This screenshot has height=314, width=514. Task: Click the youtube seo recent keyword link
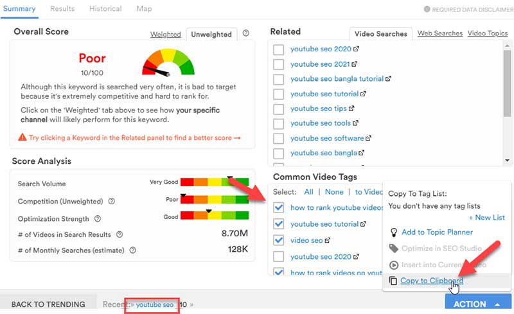tap(155, 305)
